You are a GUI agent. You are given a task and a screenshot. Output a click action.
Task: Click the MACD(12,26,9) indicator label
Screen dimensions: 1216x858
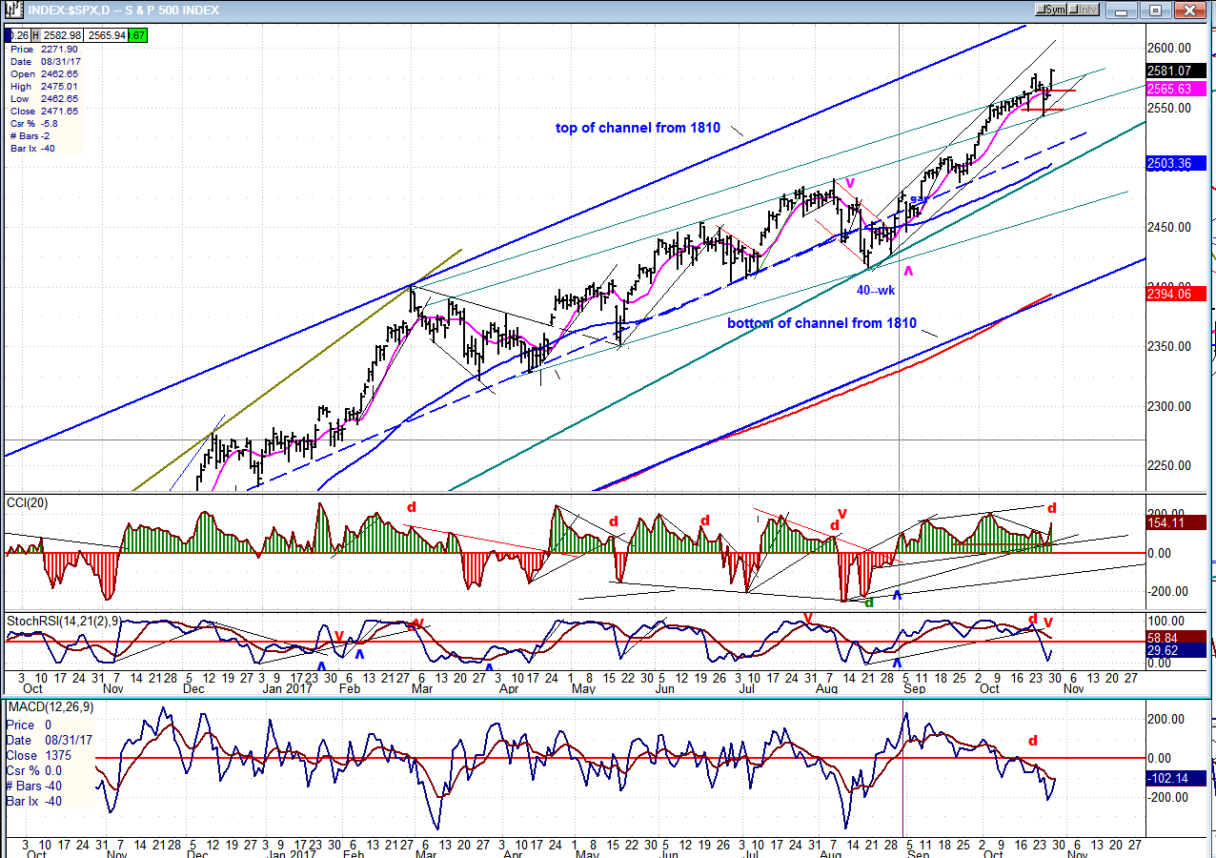[51, 707]
